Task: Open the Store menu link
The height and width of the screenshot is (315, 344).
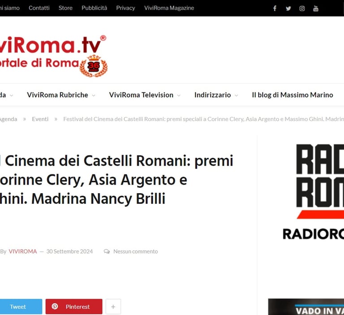Action: pyautogui.click(x=65, y=8)
